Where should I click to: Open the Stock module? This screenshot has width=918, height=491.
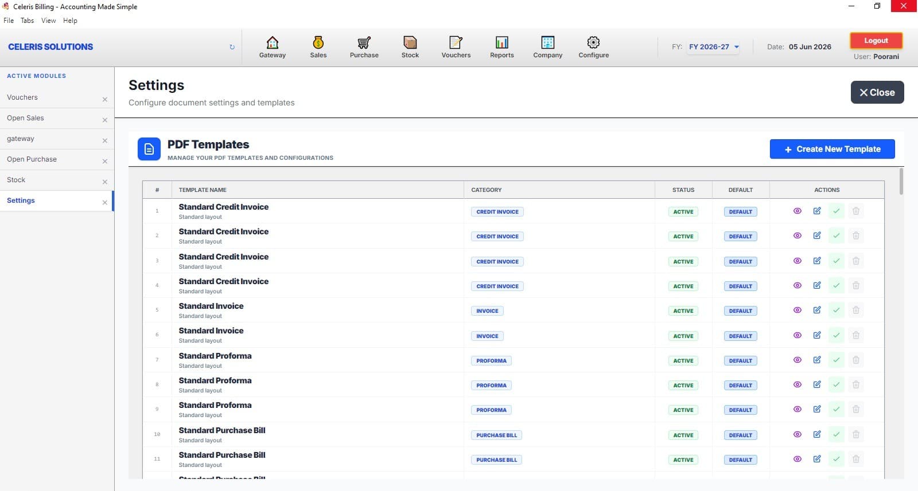point(410,47)
